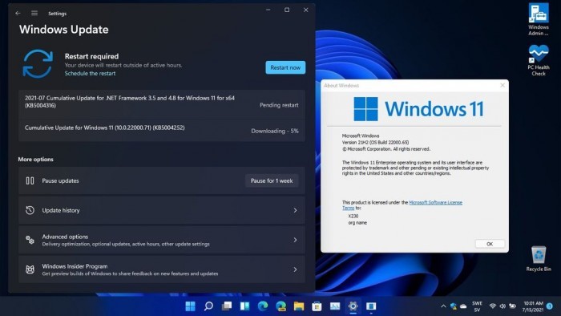The image size is (561, 316).
Task: Open the Settings hamburger navigation menu
Action: [x=34, y=14]
